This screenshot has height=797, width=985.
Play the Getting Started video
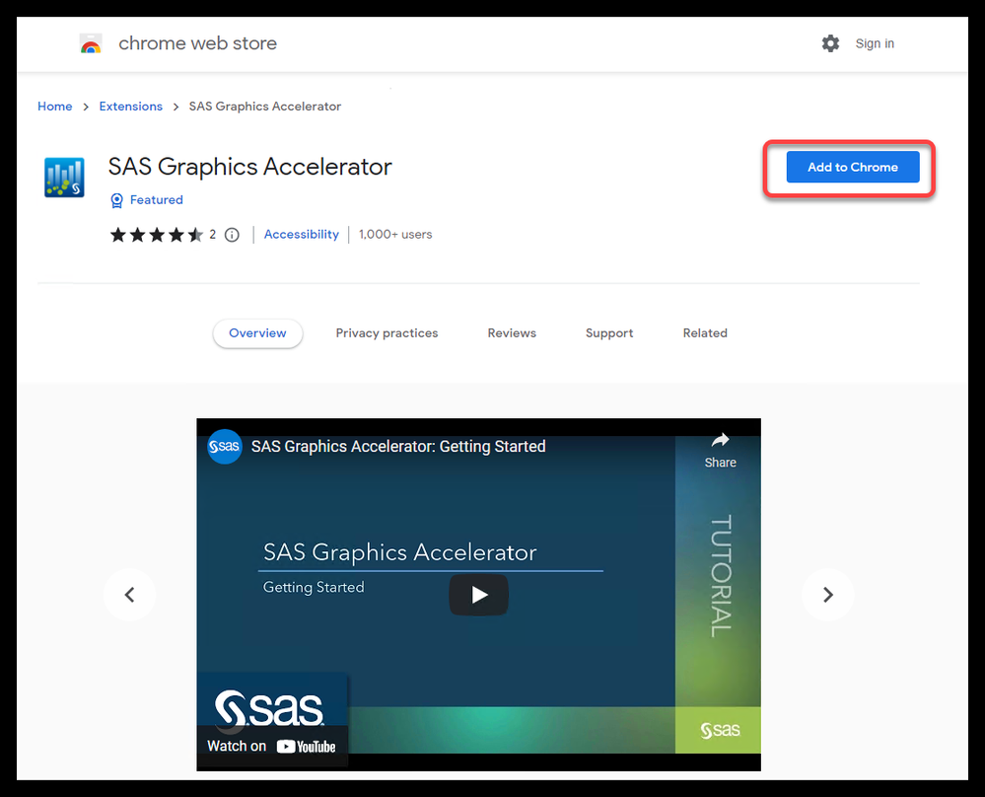coord(478,595)
